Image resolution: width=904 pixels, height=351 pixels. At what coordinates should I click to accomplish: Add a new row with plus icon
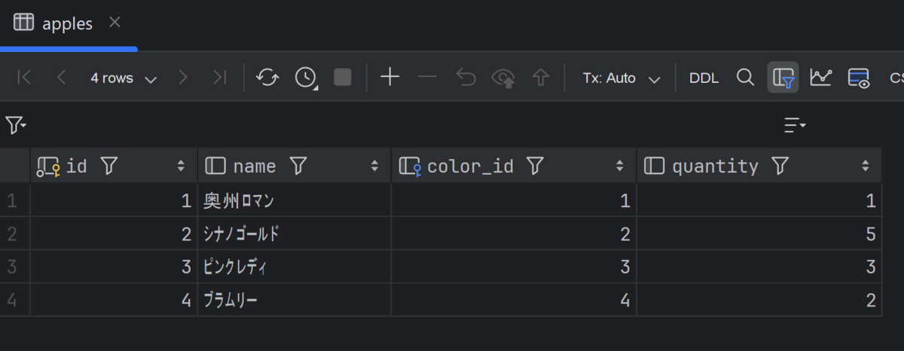389,77
